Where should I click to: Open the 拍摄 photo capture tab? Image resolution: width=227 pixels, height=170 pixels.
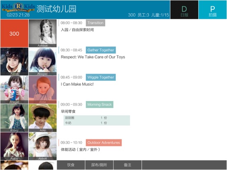[212, 10]
